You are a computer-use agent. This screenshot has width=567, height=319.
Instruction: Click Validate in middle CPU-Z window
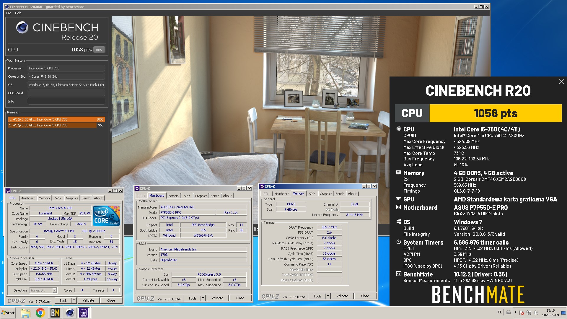(217, 298)
